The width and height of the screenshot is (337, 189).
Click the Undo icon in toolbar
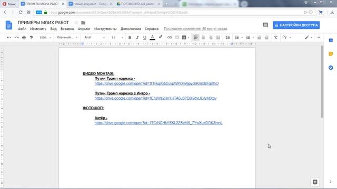[x=9, y=37]
